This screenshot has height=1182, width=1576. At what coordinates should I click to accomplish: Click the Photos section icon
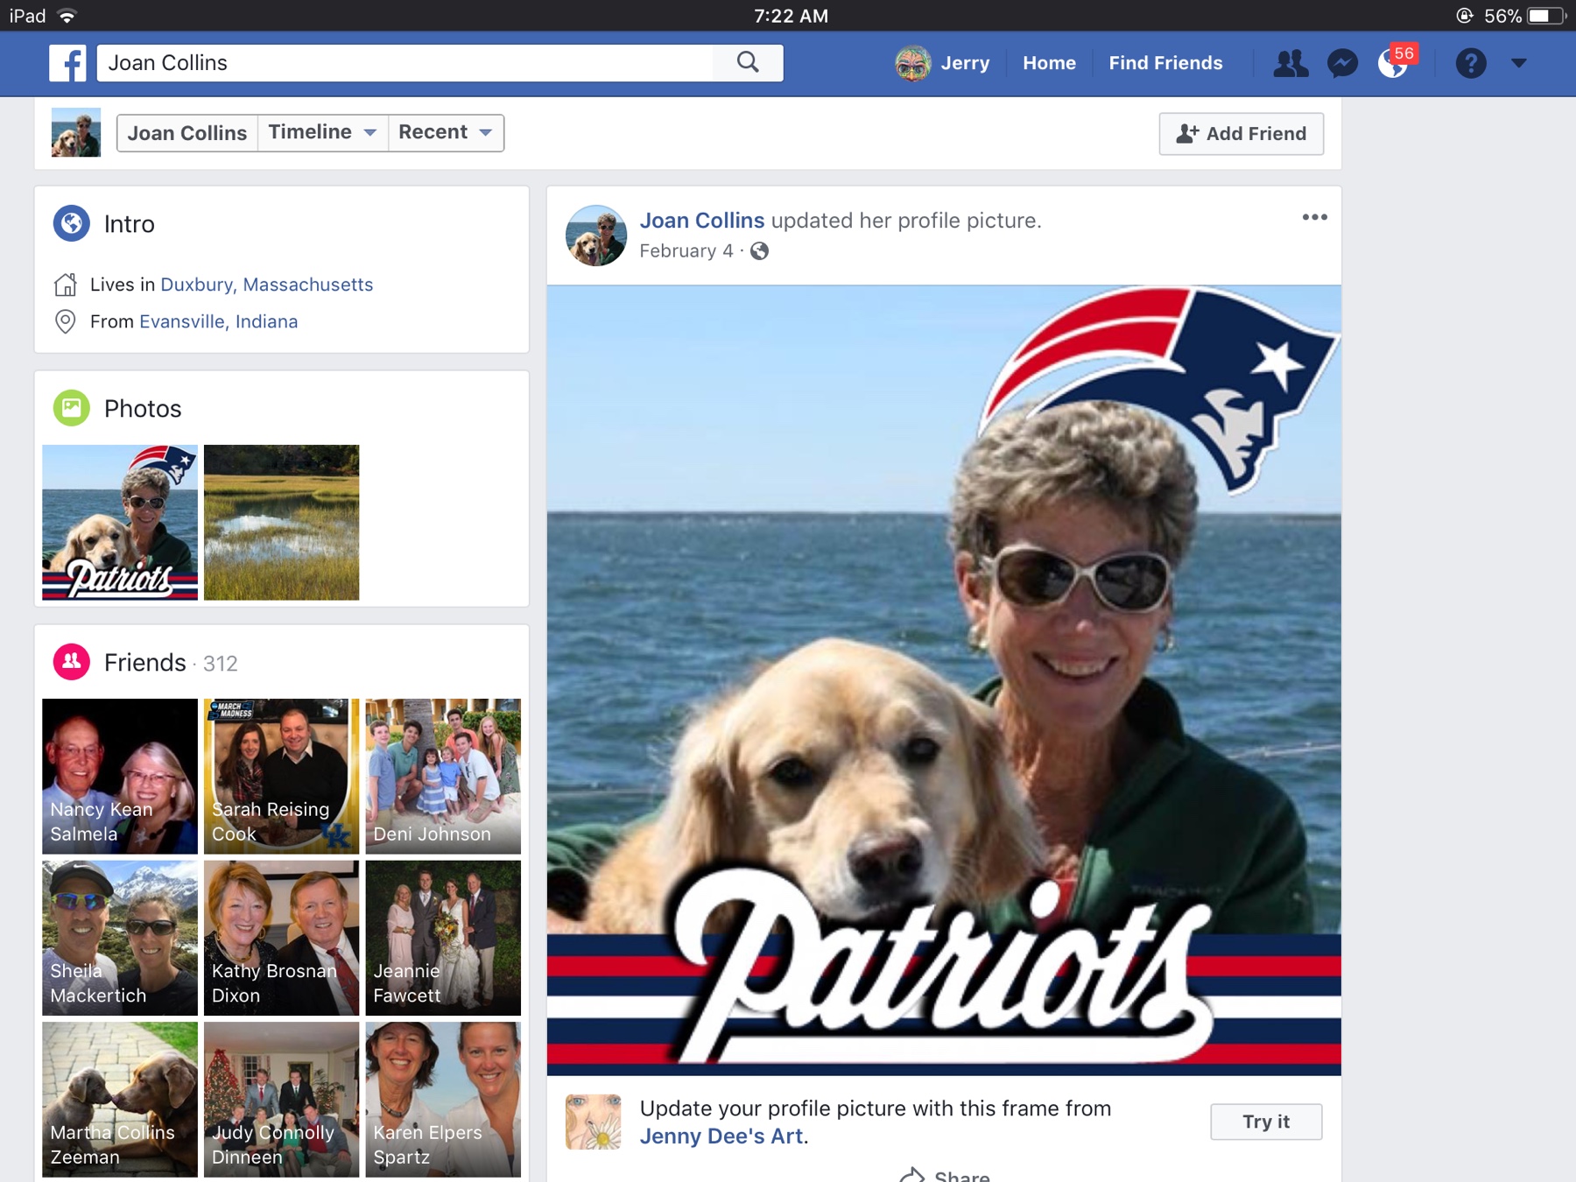(x=72, y=408)
